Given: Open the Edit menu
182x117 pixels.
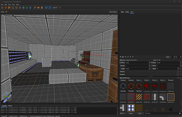Looking at the screenshot, I should 6,4.
